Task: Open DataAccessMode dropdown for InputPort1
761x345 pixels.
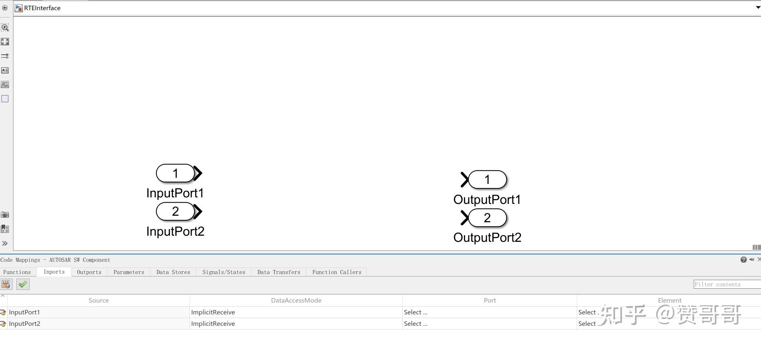Action: [296, 312]
